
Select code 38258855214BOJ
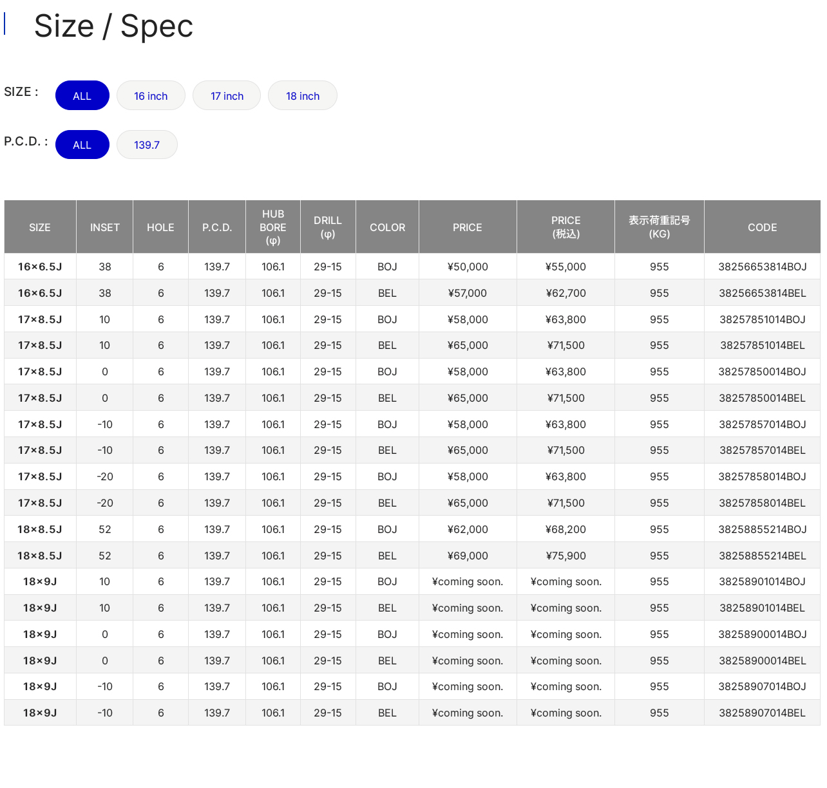763,529
